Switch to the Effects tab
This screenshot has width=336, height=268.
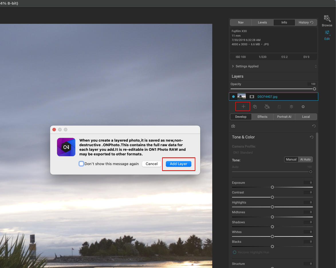262,117
